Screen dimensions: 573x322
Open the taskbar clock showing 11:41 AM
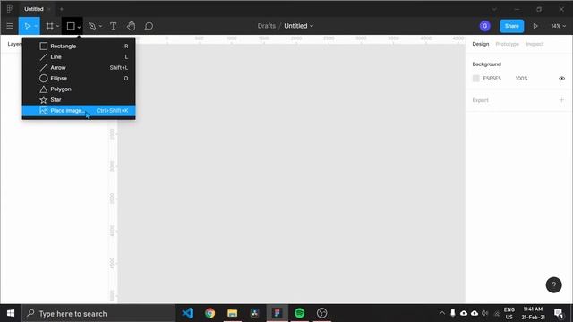pyautogui.click(x=534, y=313)
